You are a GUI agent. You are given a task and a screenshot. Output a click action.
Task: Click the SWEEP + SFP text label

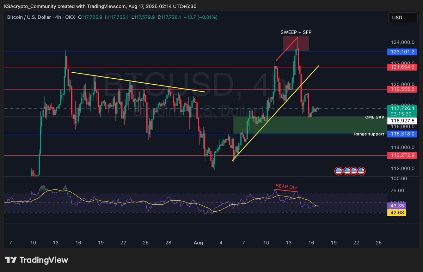(x=296, y=32)
